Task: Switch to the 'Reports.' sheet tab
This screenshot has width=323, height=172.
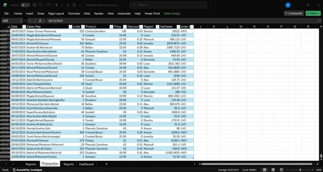Action: (31, 164)
